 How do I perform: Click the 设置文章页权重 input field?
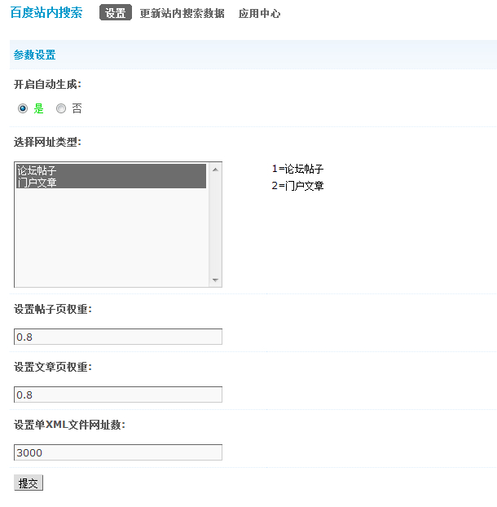click(118, 395)
